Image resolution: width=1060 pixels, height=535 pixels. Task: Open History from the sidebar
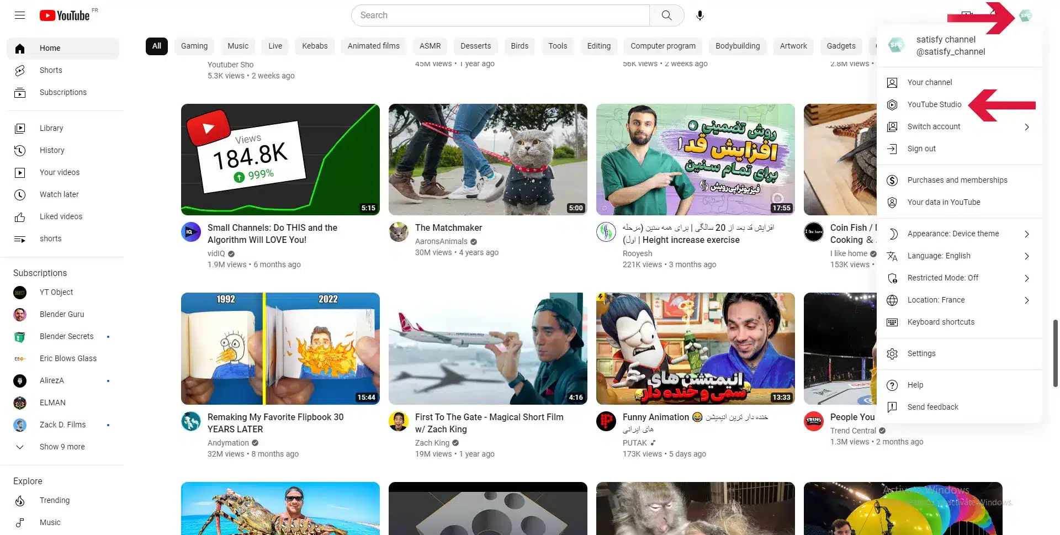pos(52,150)
